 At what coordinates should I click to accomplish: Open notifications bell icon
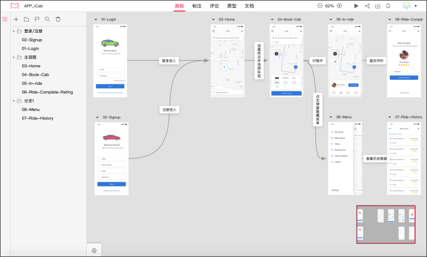point(388,6)
